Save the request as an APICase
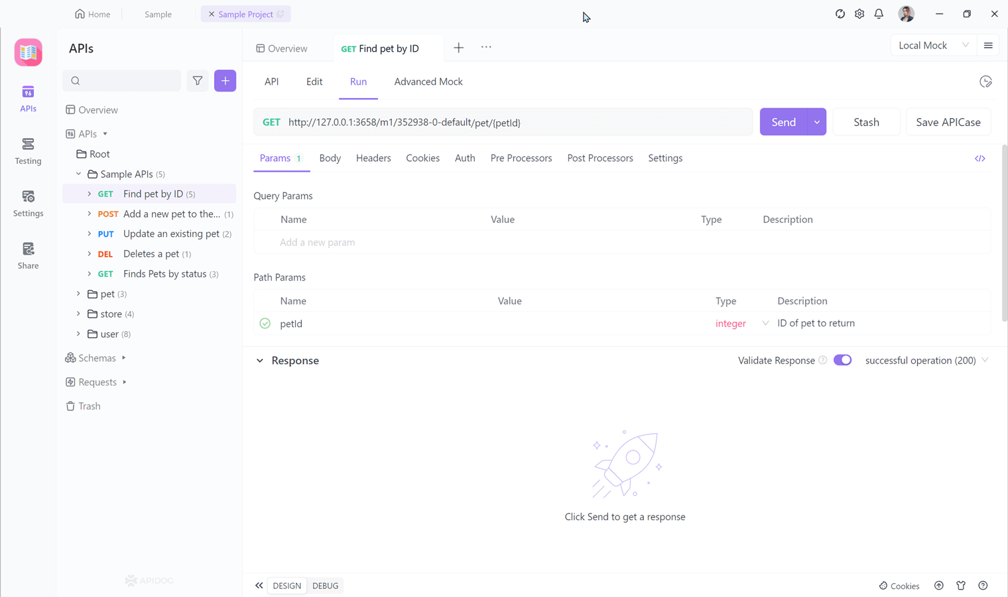The height and width of the screenshot is (597, 1008). (x=948, y=121)
